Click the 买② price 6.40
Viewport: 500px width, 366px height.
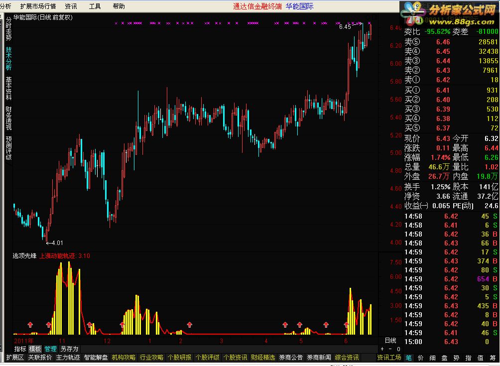point(443,100)
